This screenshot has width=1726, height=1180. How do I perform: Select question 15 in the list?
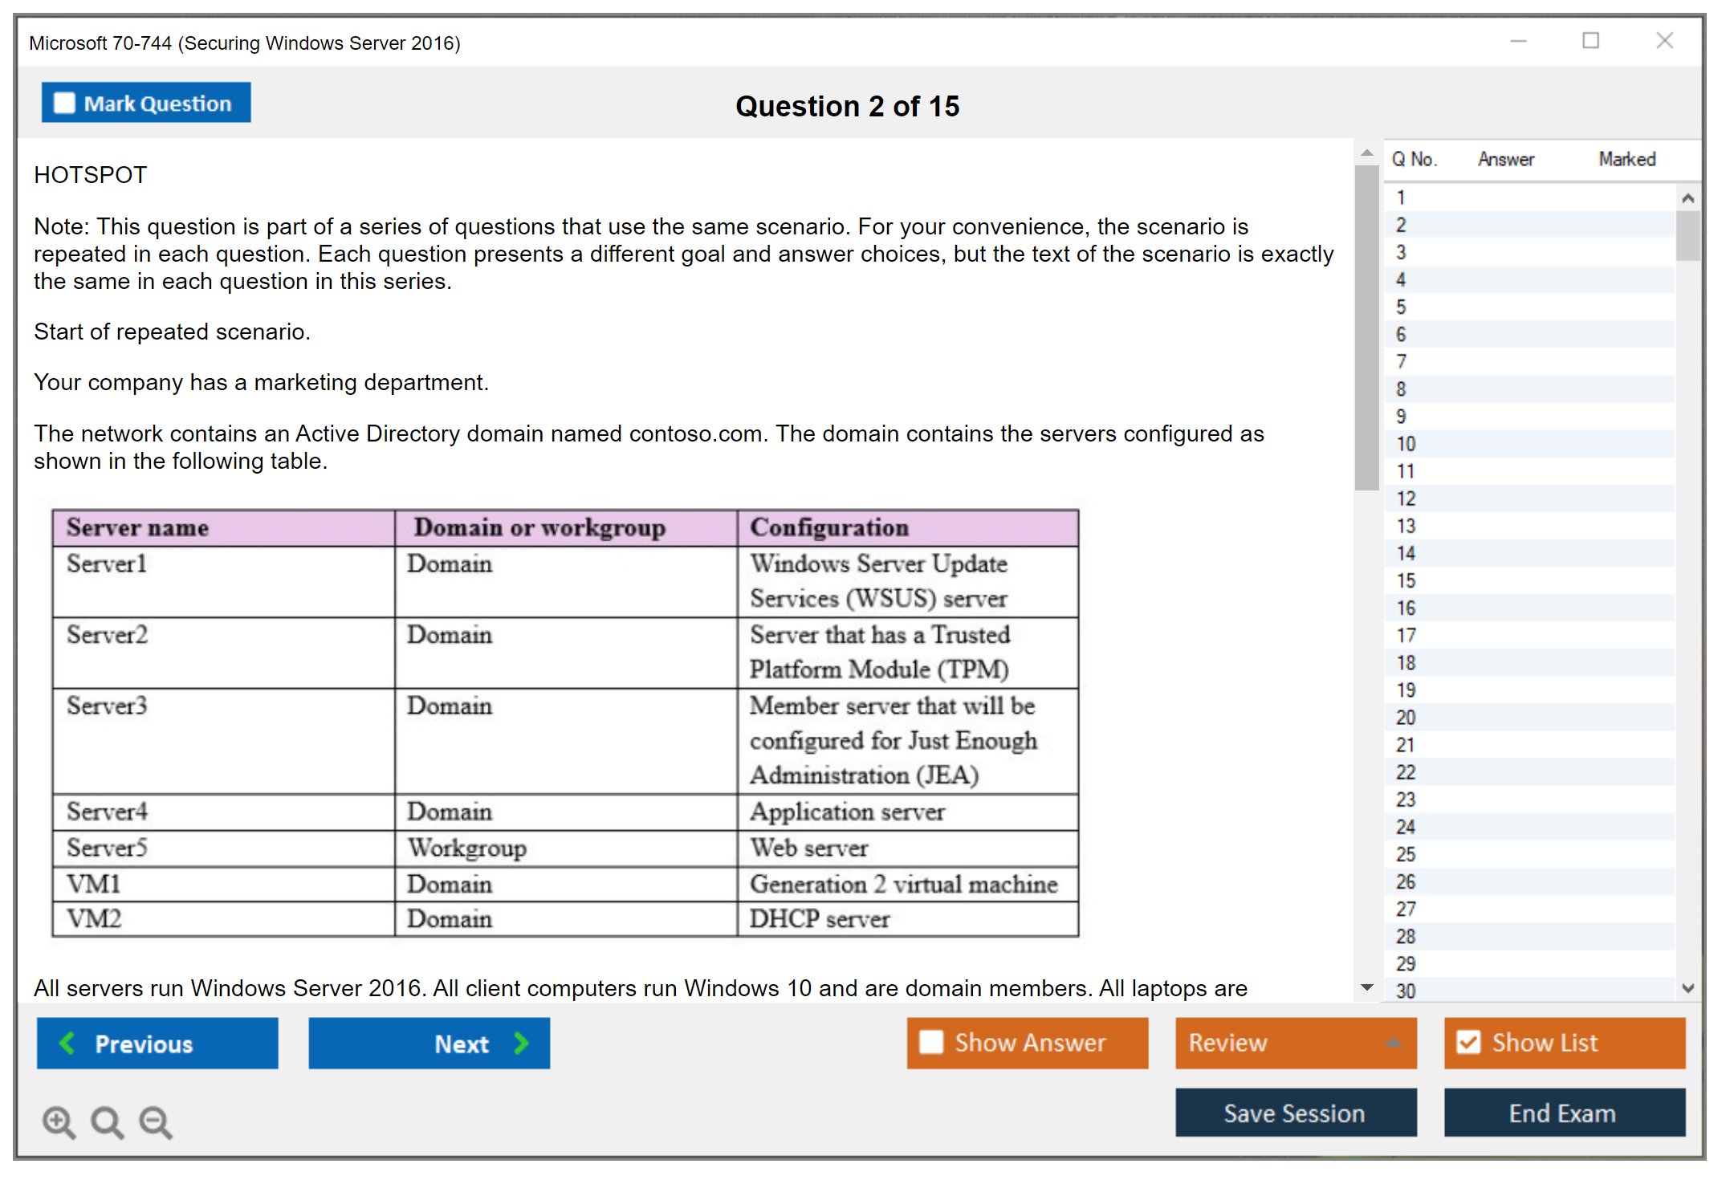(1406, 580)
